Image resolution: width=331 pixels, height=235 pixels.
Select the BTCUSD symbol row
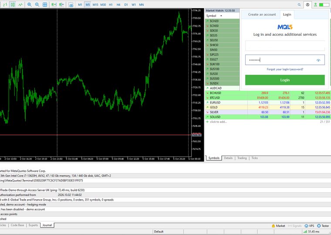(268, 98)
